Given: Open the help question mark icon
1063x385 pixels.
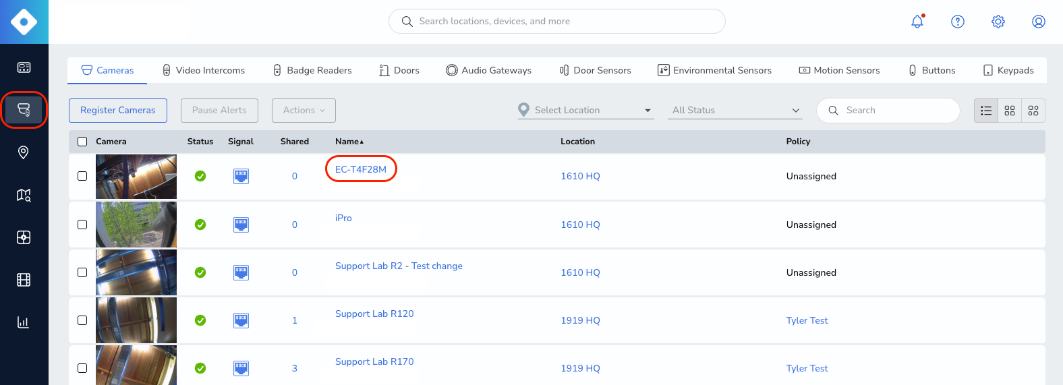Looking at the screenshot, I should (958, 22).
